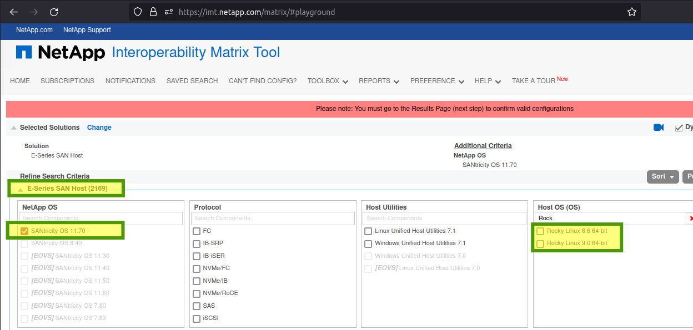Focus the NetApp OS search components field
Image resolution: width=693 pixels, height=330 pixels.
pyautogui.click(x=102, y=219)
